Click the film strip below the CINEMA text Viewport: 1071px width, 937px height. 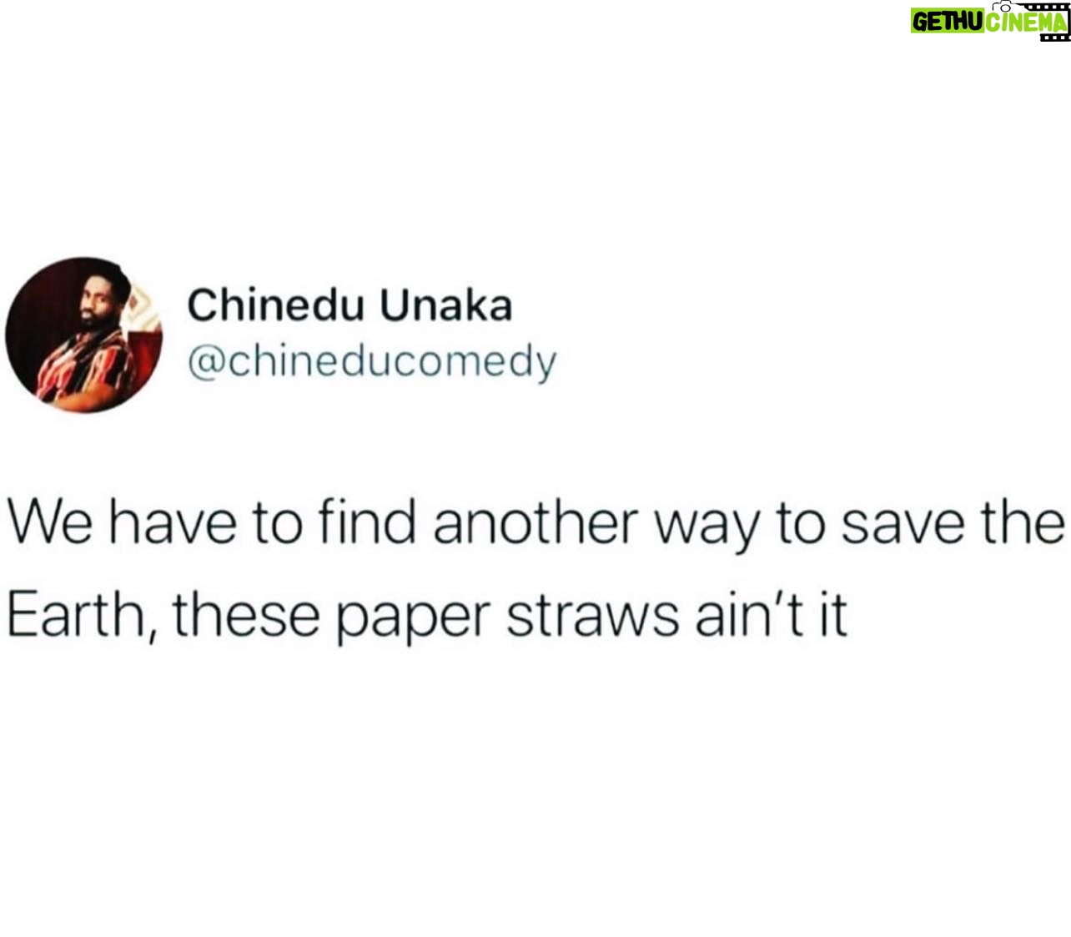(x=1054, y=38)
